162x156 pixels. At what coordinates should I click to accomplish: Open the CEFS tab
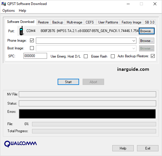tap(90, 22)
